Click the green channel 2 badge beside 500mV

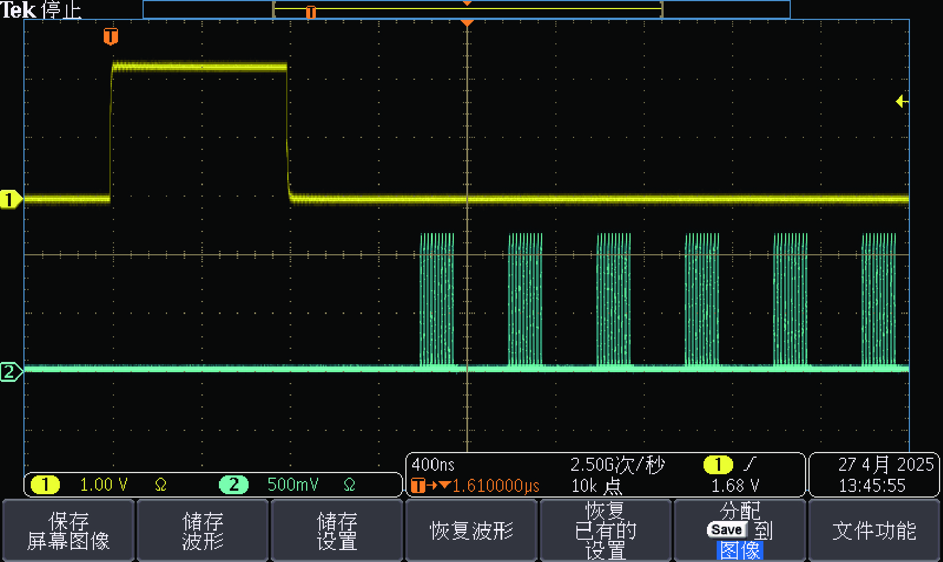click(x=234, y=484)
